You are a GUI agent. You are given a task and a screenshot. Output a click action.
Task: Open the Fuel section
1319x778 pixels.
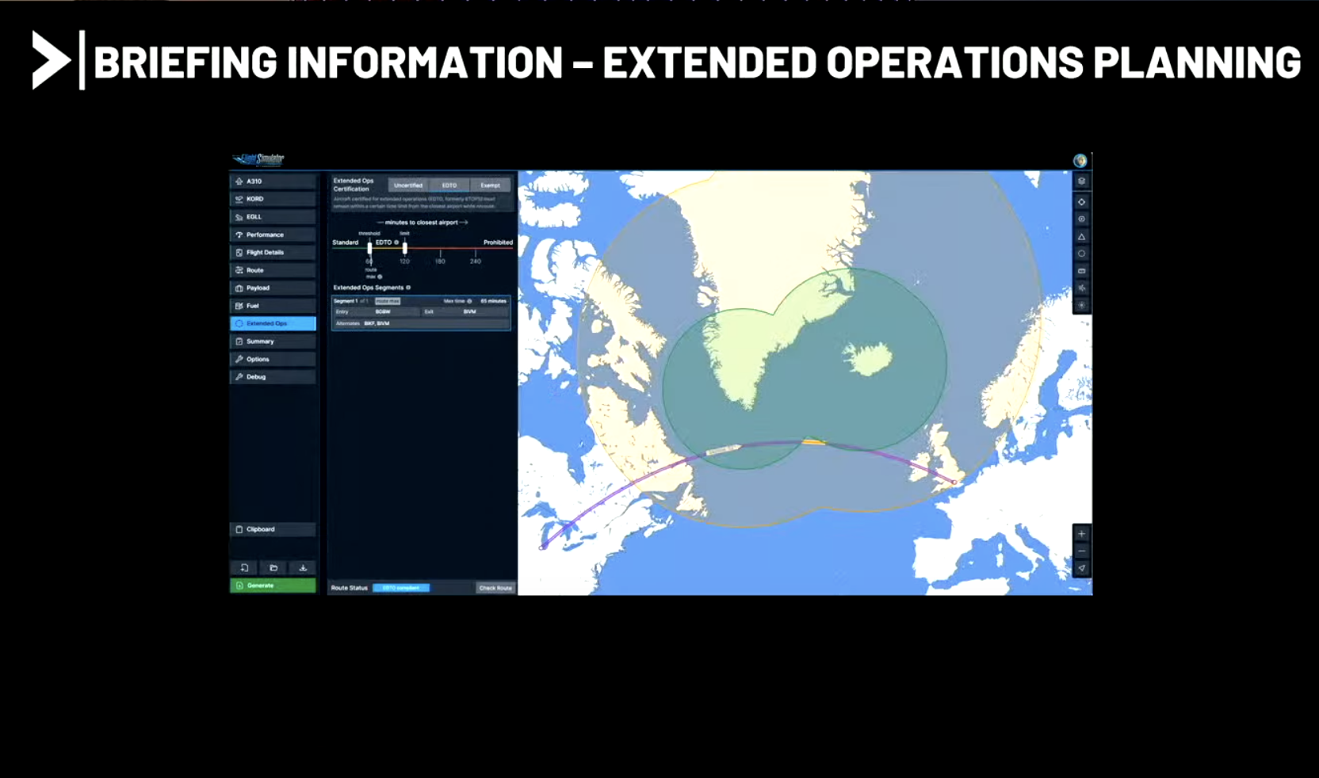click(x=273, y=306)
